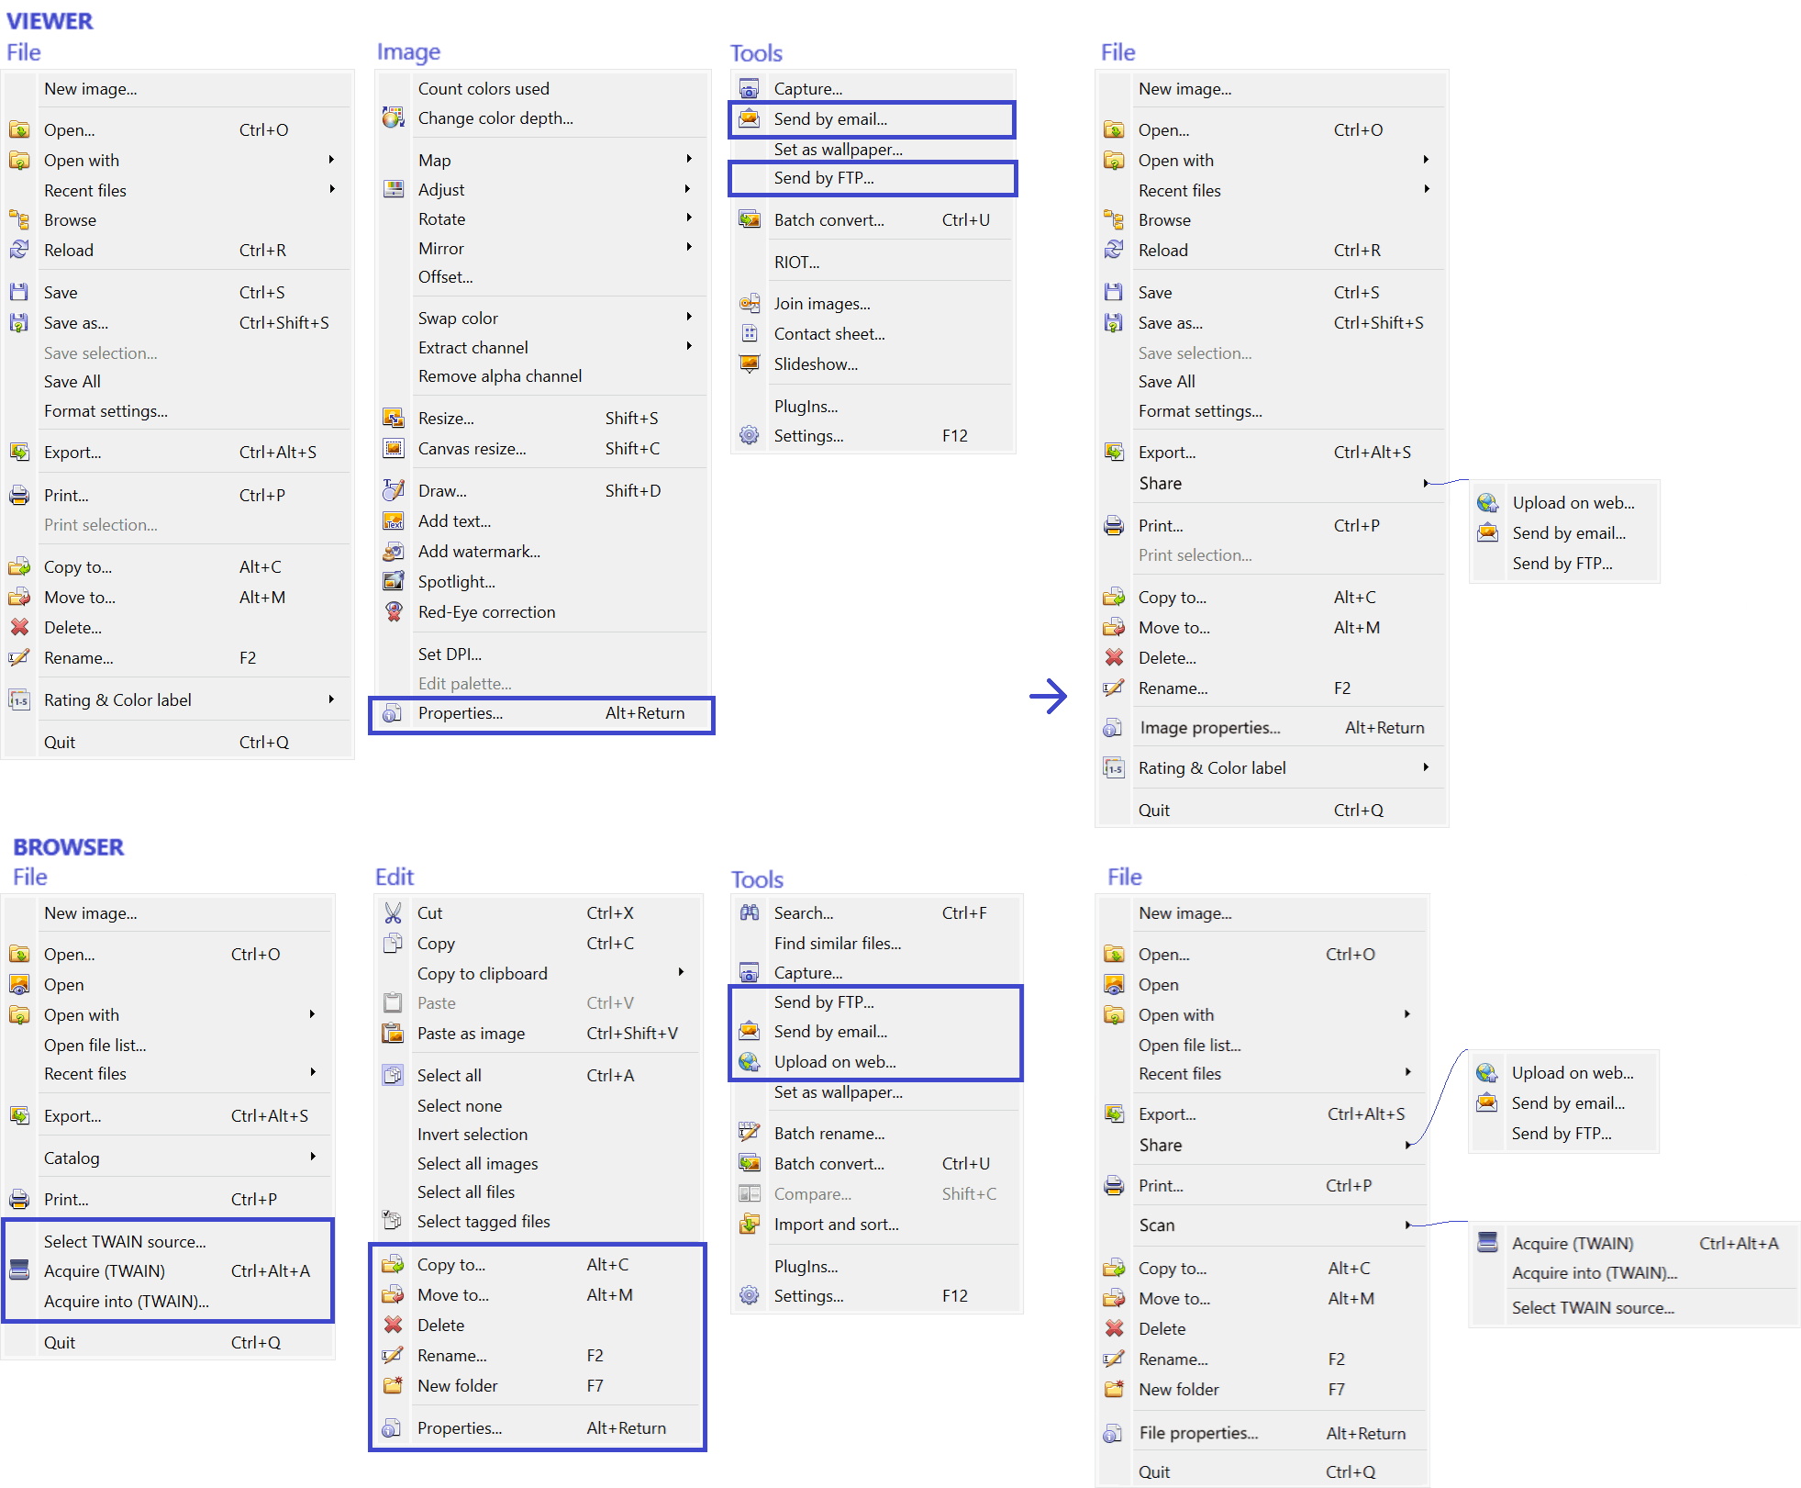The height and width of the screenshot is (1488, 1801).
Task: Click the Import and sort icon
Action: (x=749, y=1225)
